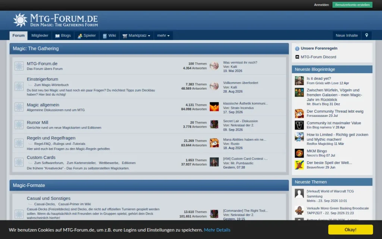Viewport: 382px width, 239px height.
Task: Click forum status icon beside Regeln und Regelfragen
Action: click(19, 143)
